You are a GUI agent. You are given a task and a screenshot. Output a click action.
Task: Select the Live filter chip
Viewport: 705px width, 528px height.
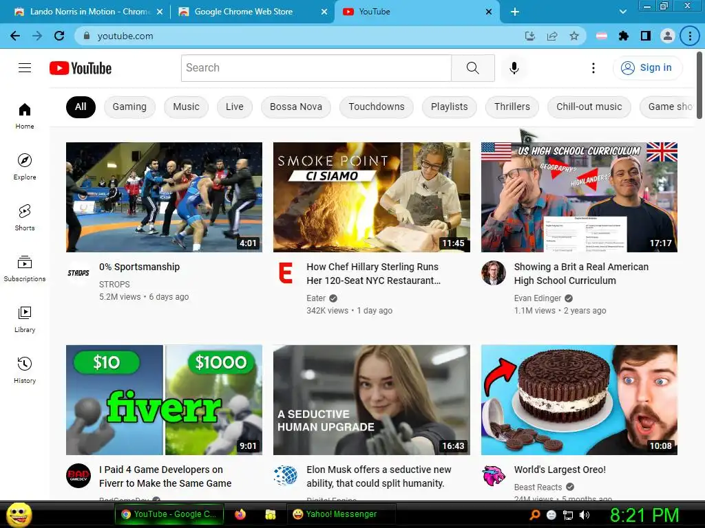(235, 107)
